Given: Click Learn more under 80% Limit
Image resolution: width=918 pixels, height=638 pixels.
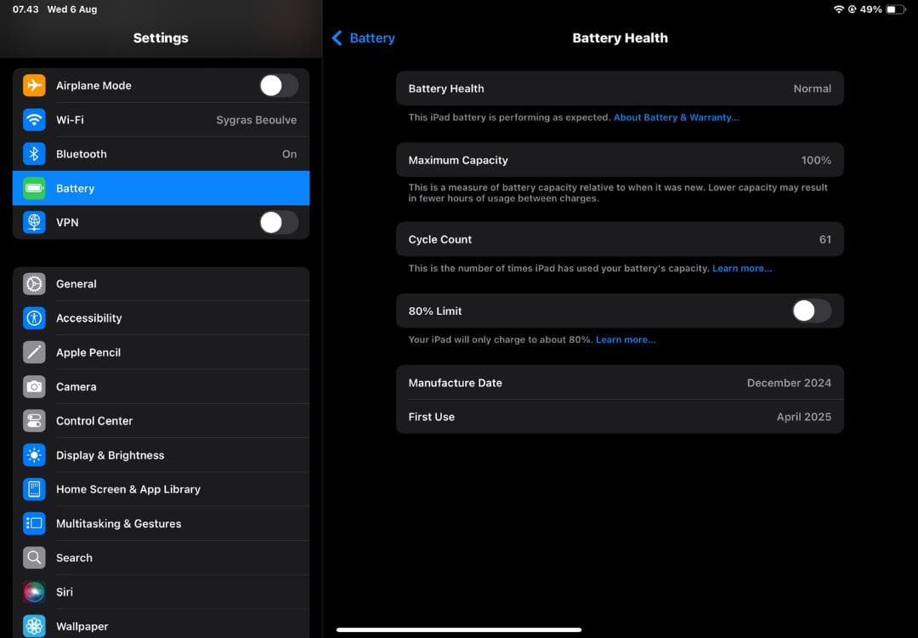Looking at the screenshot, I should point(625,340).
